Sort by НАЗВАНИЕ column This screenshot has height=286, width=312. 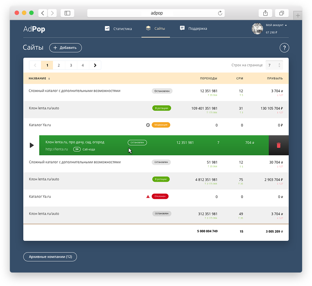39,78
